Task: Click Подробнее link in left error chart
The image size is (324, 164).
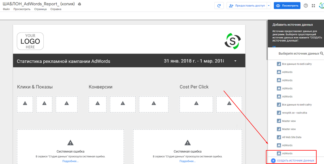Action: (x=70, y=161)
